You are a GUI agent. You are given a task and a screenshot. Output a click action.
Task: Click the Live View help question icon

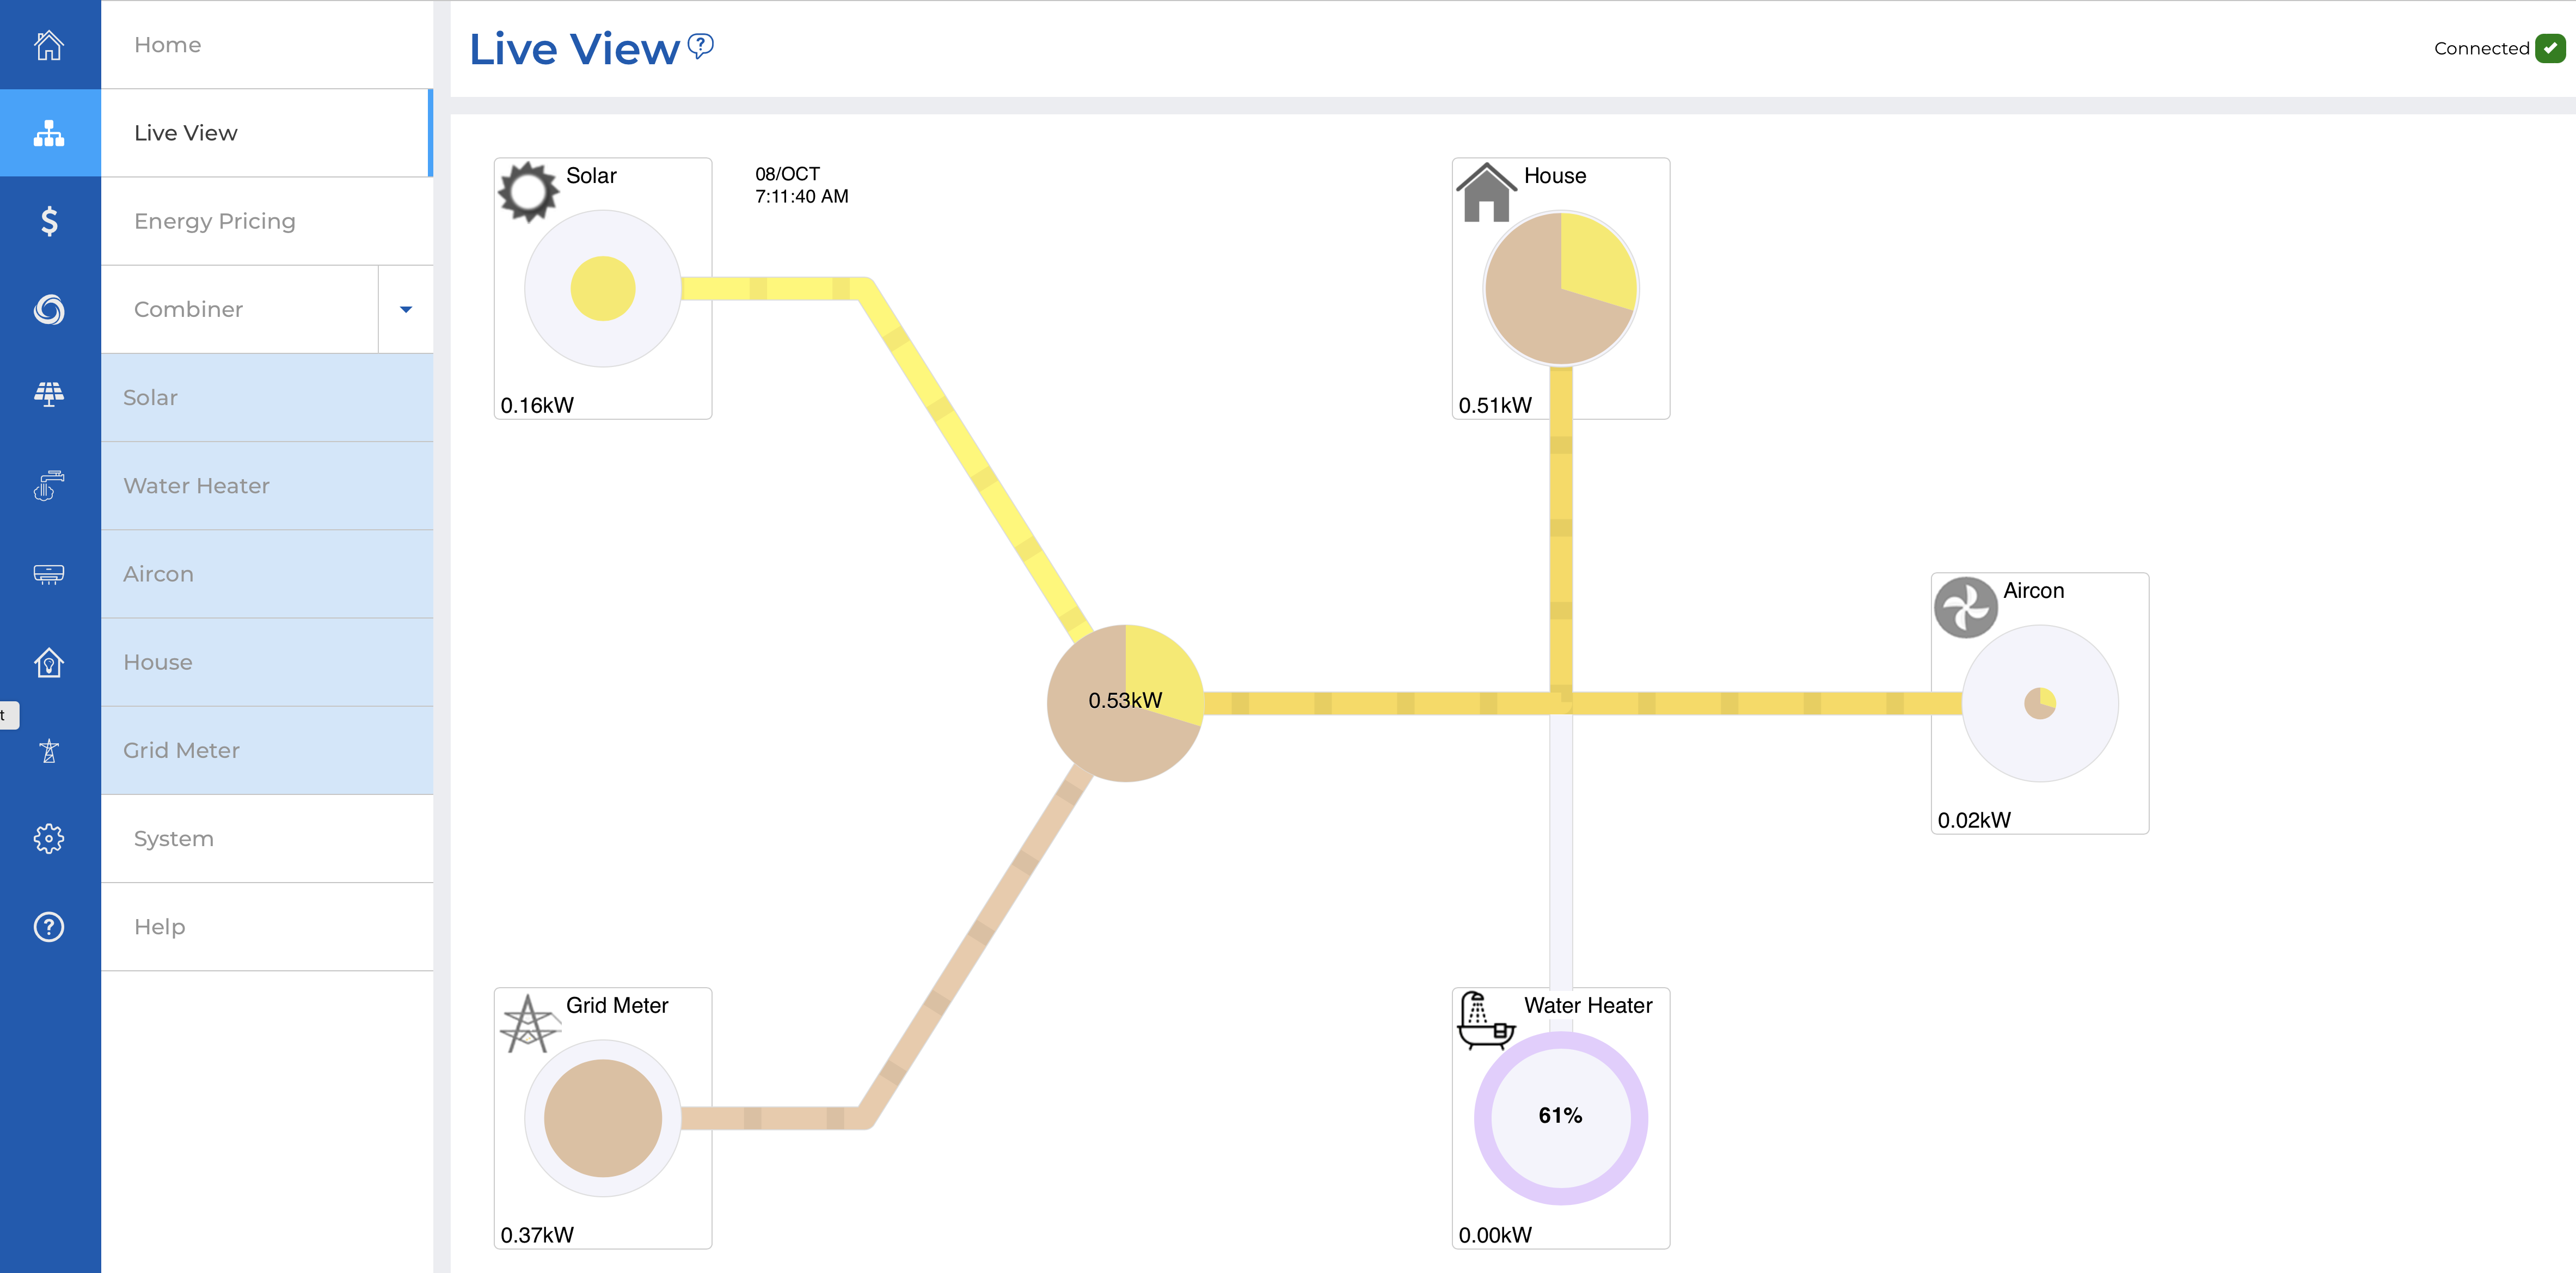tap(701, 45)
